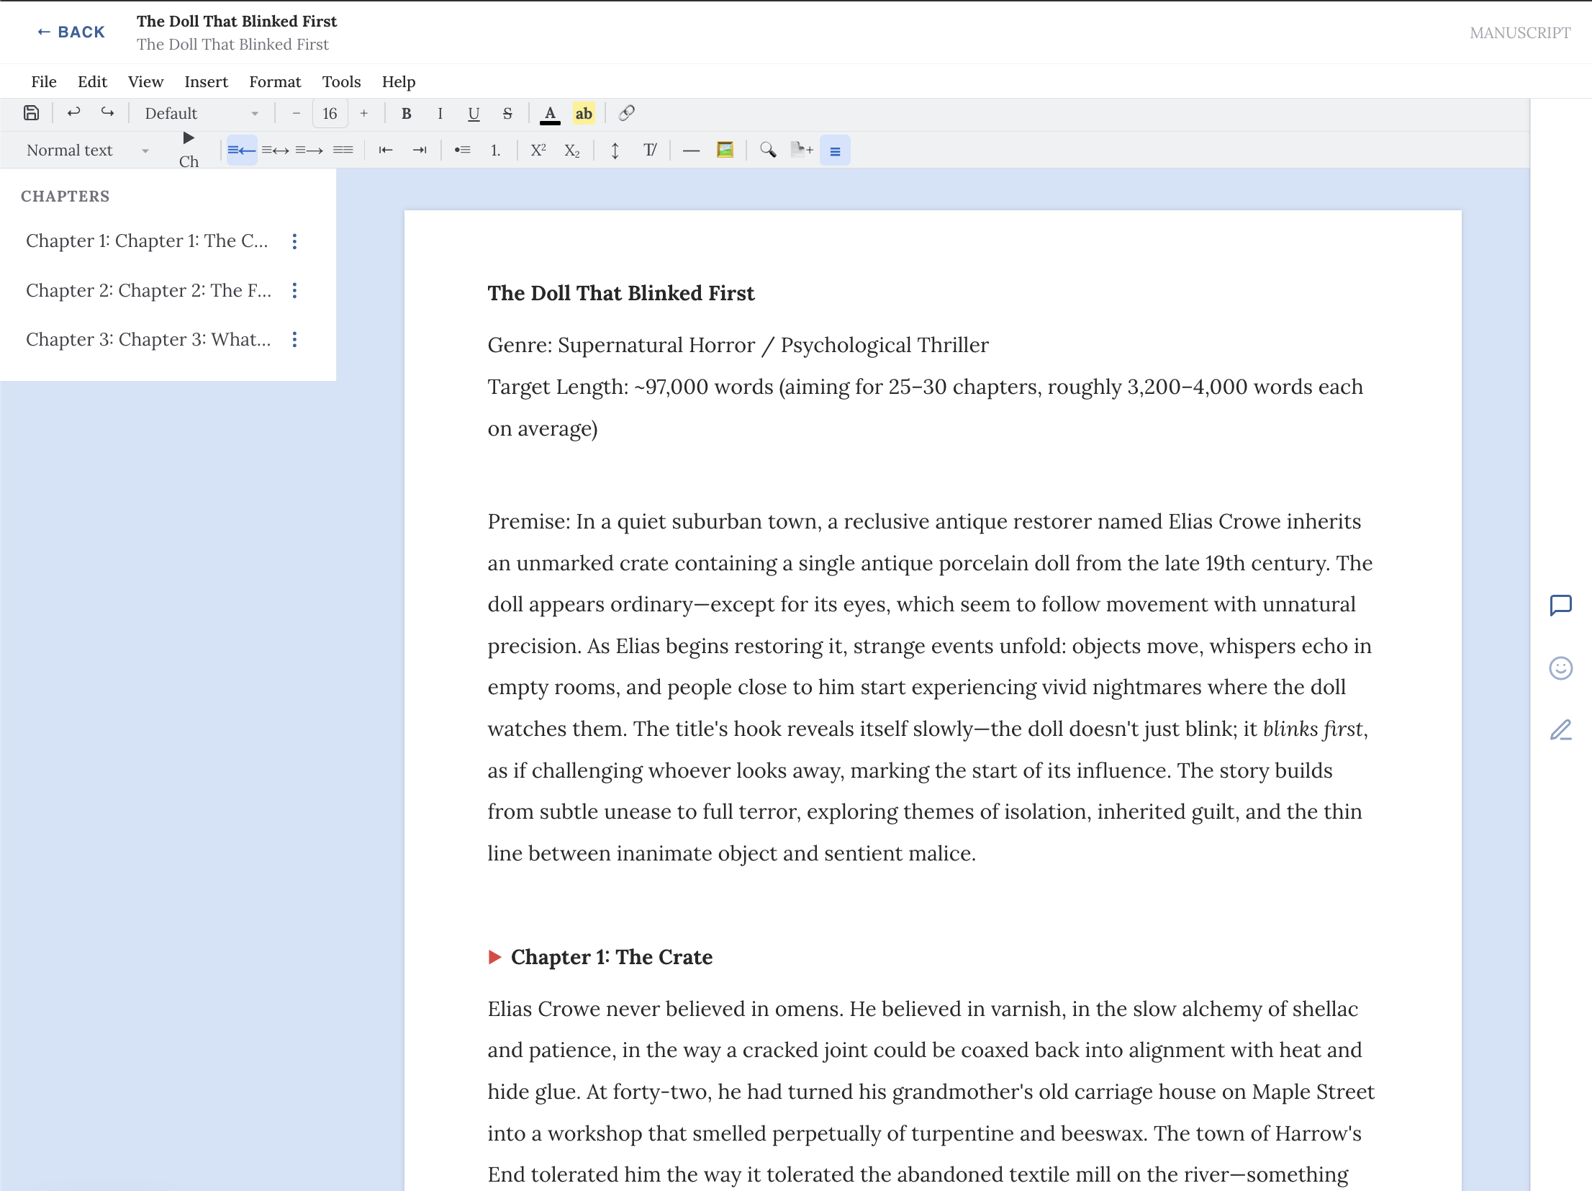Open the Default style dropdown
The image size is (1592, 1191).
tap(200, 113)
